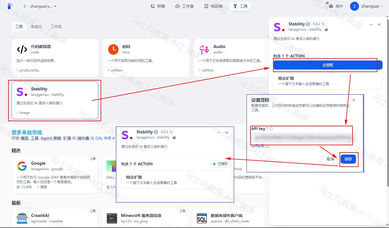
Task: Open the 插件 plugins button
Action: click(x=336, y=6)
